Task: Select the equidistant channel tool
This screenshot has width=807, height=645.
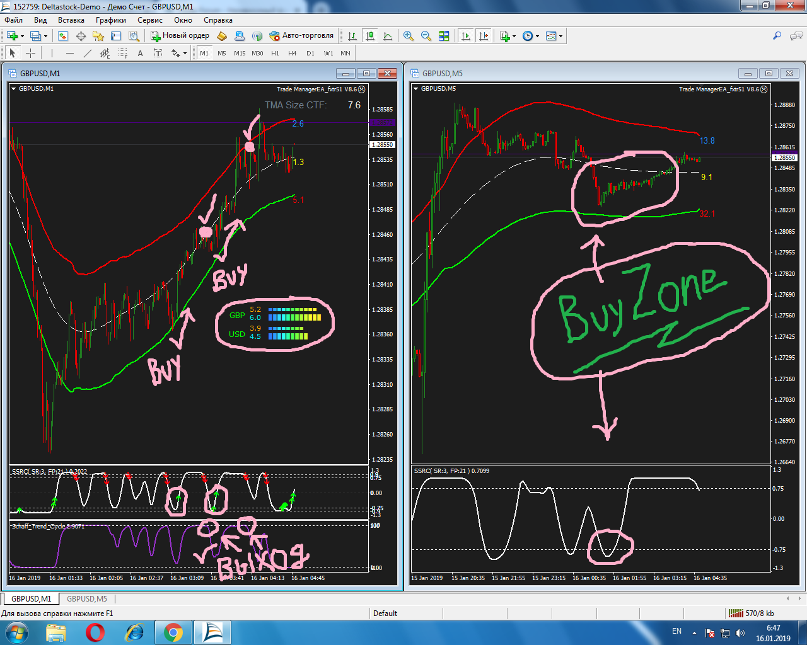Action: click(x=105, y=53)
